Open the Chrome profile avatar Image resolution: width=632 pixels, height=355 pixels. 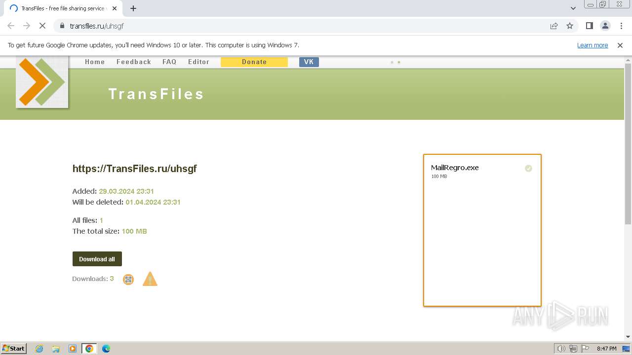pyautogui.click(x=605, y=26)
